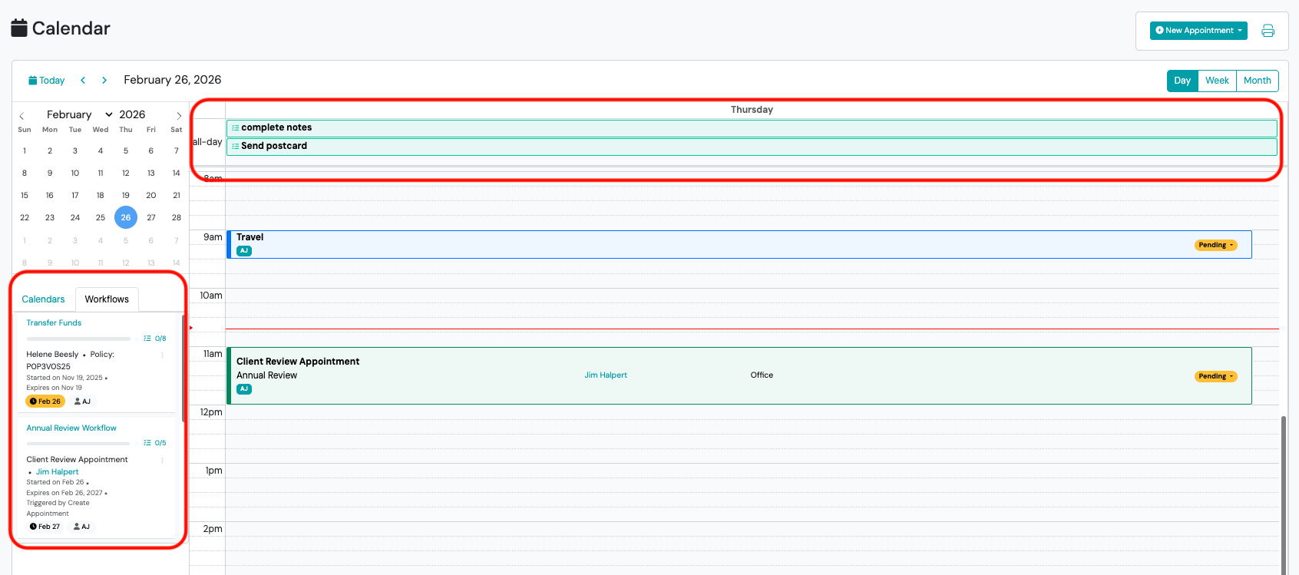Go to the next day using the toolbar chevron
The height and width of the screenshot is (575, 1299).
(104, 80)
